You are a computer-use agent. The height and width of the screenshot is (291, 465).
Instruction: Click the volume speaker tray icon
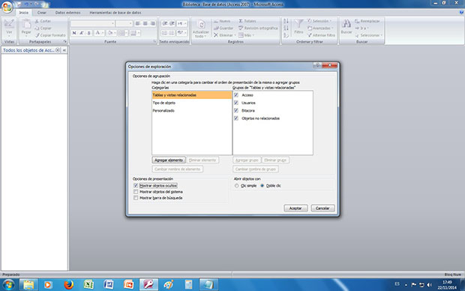[430, 285]
